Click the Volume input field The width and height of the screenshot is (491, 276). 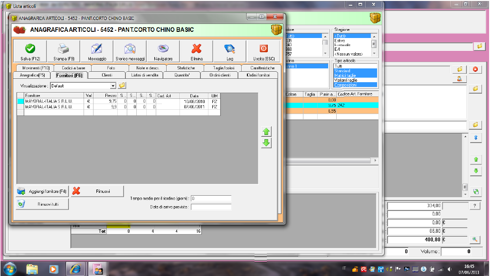[x=456, y=251]
